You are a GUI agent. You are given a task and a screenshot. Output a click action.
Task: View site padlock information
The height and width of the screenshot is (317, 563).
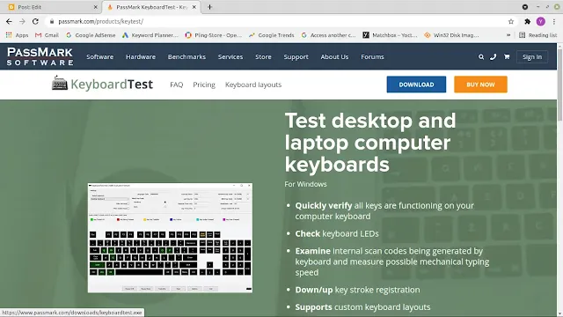click(52, 21)
